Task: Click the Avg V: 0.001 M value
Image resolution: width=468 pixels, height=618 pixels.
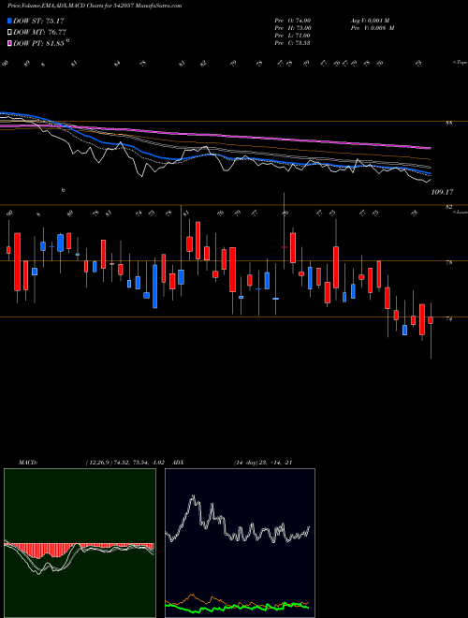Action: (370, 21)
